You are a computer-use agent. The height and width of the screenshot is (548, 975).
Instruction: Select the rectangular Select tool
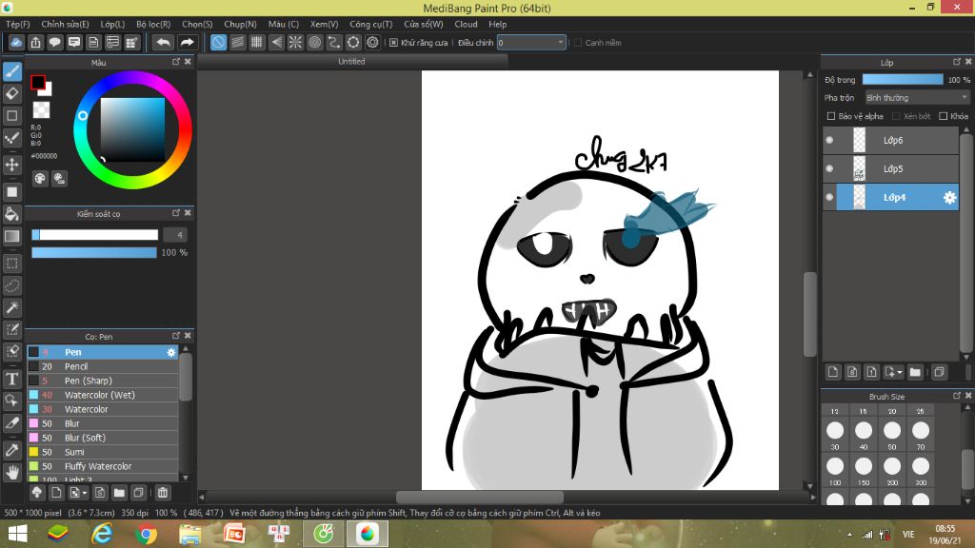pyautogui.click(x=11, y=264)
